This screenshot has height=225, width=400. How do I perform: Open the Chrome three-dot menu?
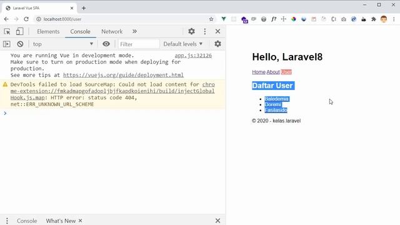pos(394,19)
